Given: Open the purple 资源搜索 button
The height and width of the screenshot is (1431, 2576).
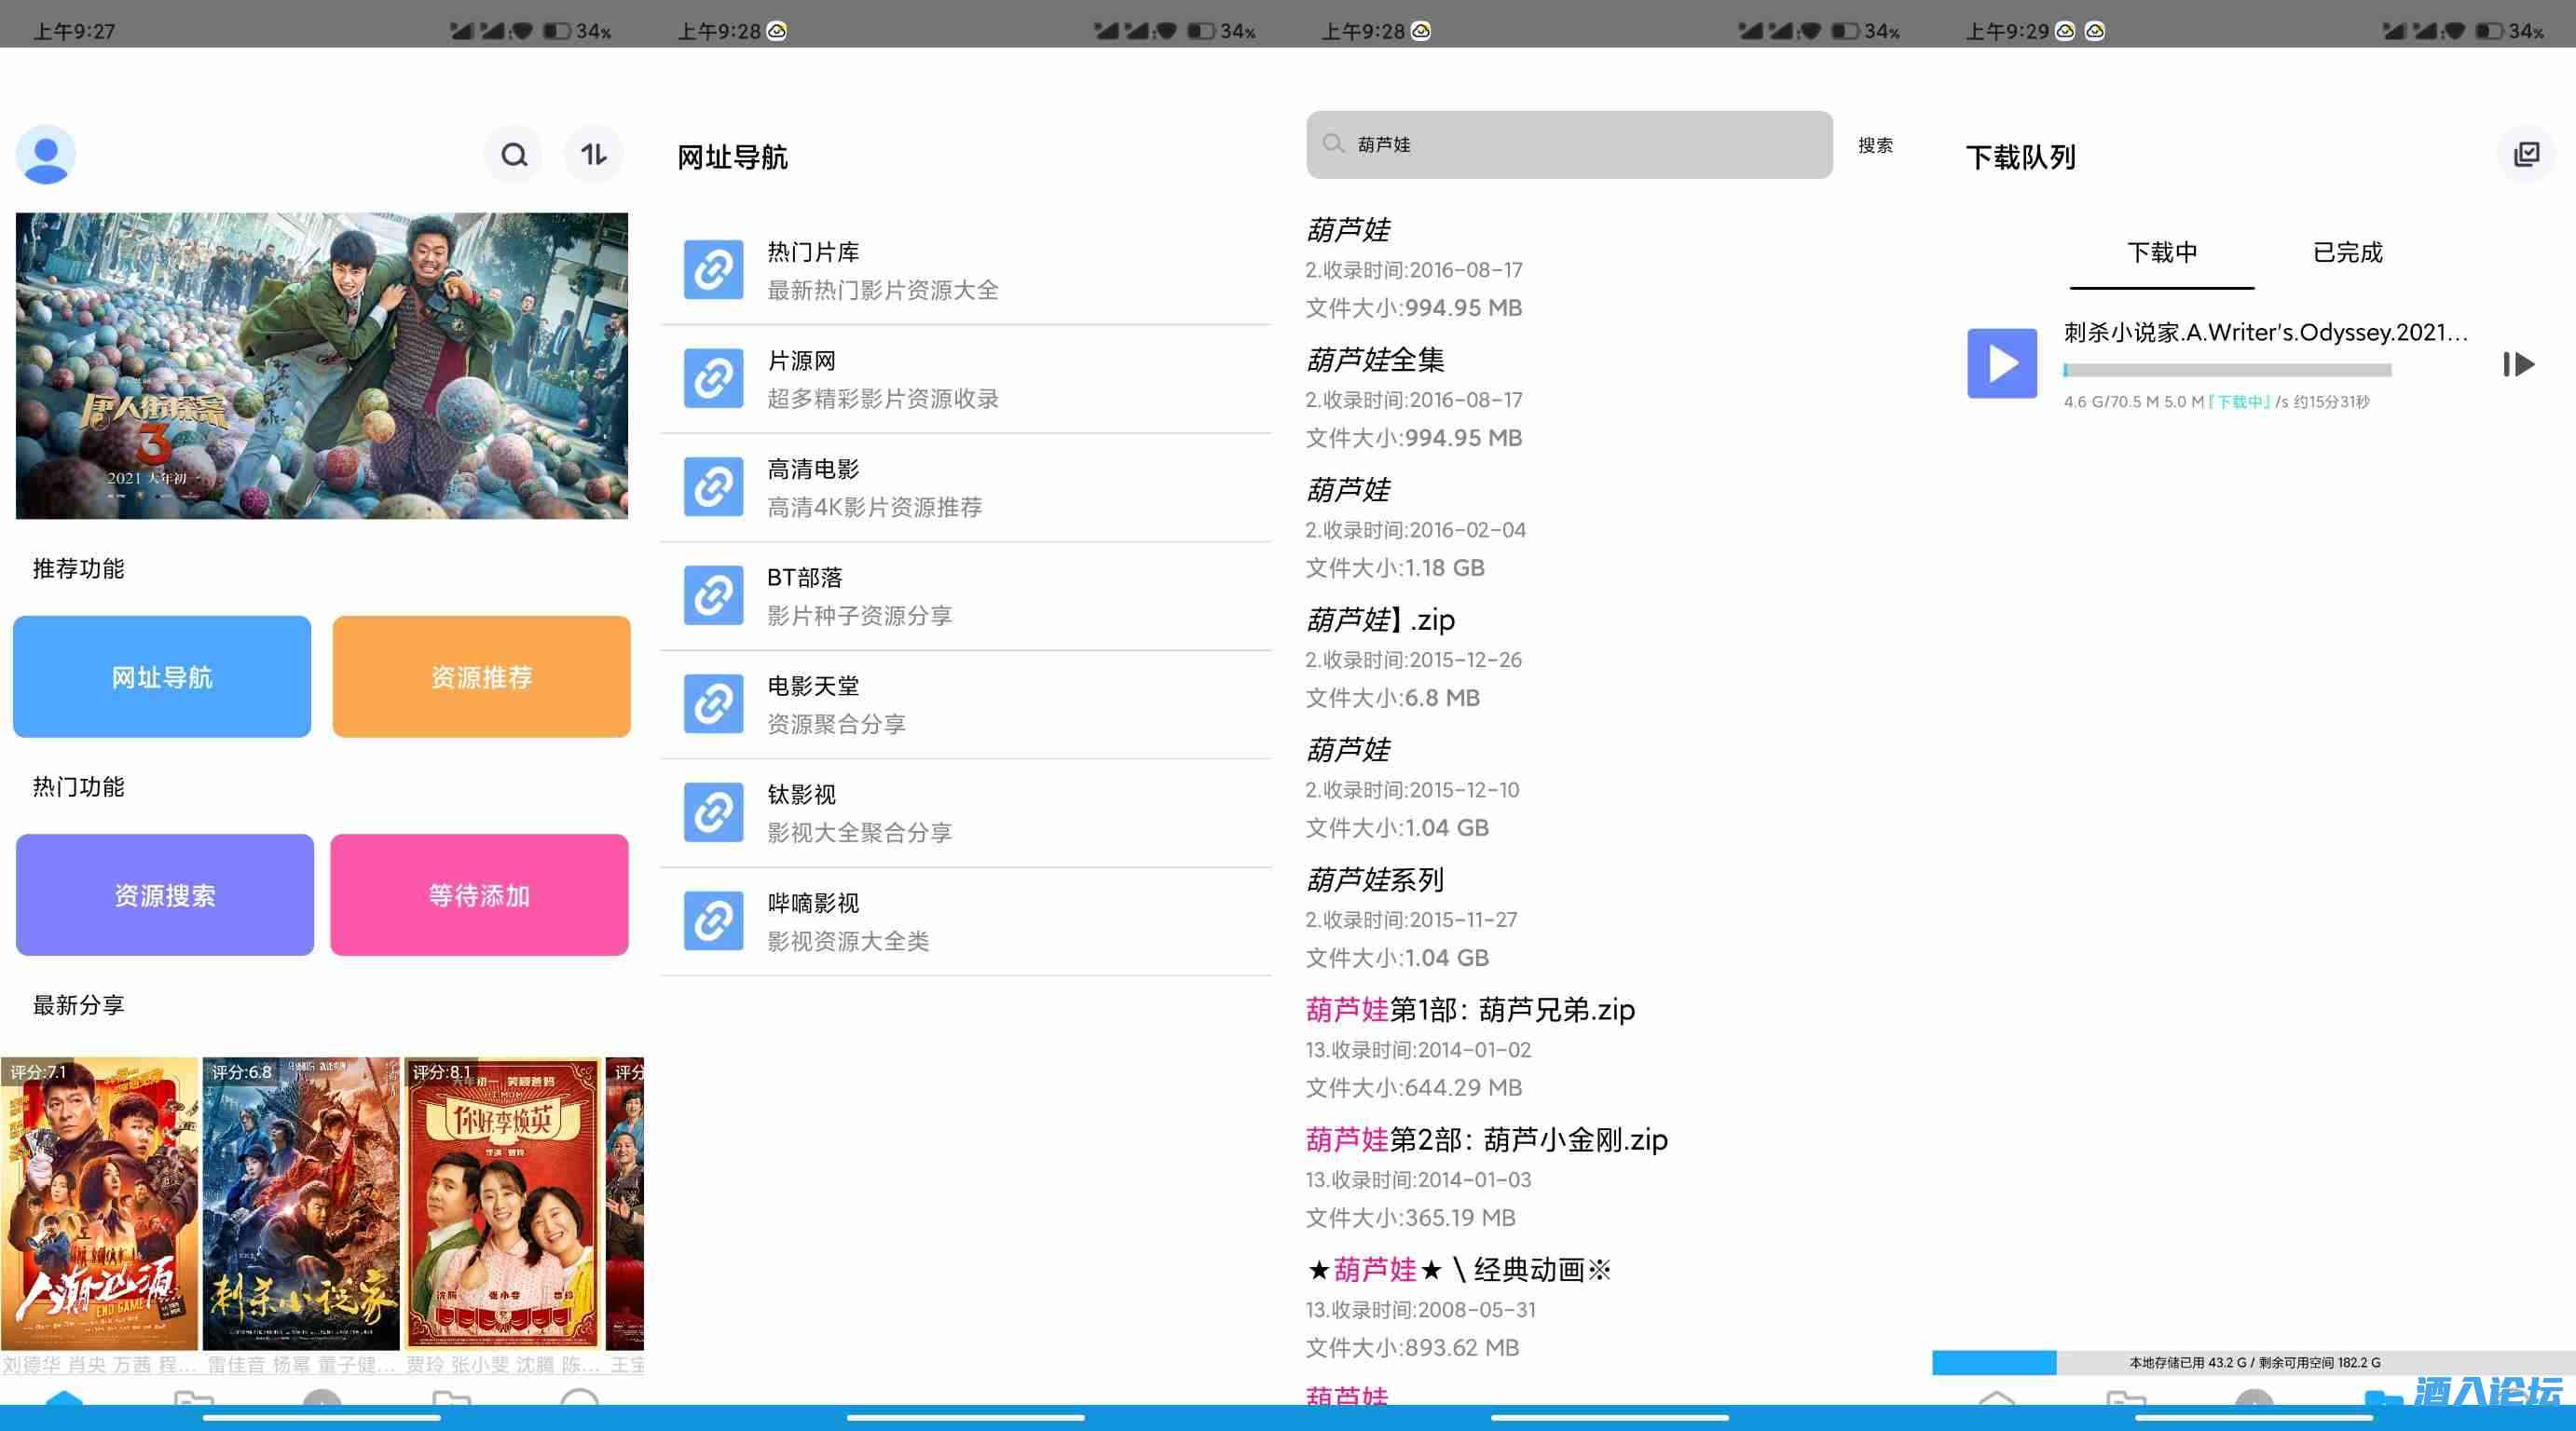Looking at the screenshot, I should point(165,895).
